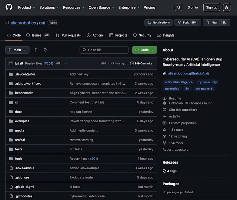Select the Code tab
The image size is (237, 200).
coord(14,35)
